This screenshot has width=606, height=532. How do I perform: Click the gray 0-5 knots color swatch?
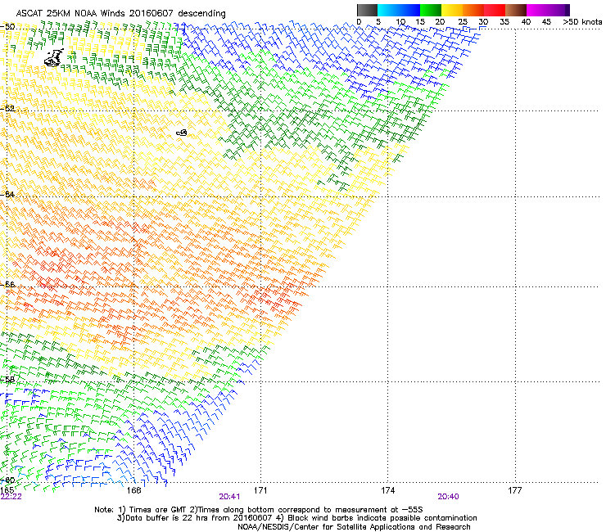coord(367,10)
